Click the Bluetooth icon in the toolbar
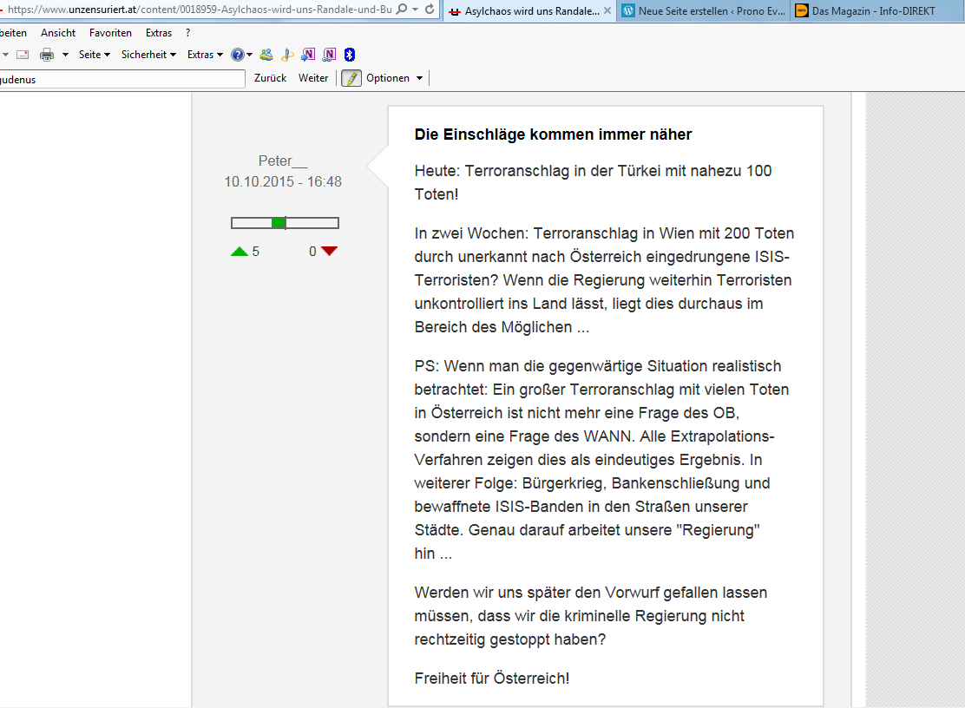Viewport: 965px width, 708px height. pyautogui.click(x=350, y=55)
